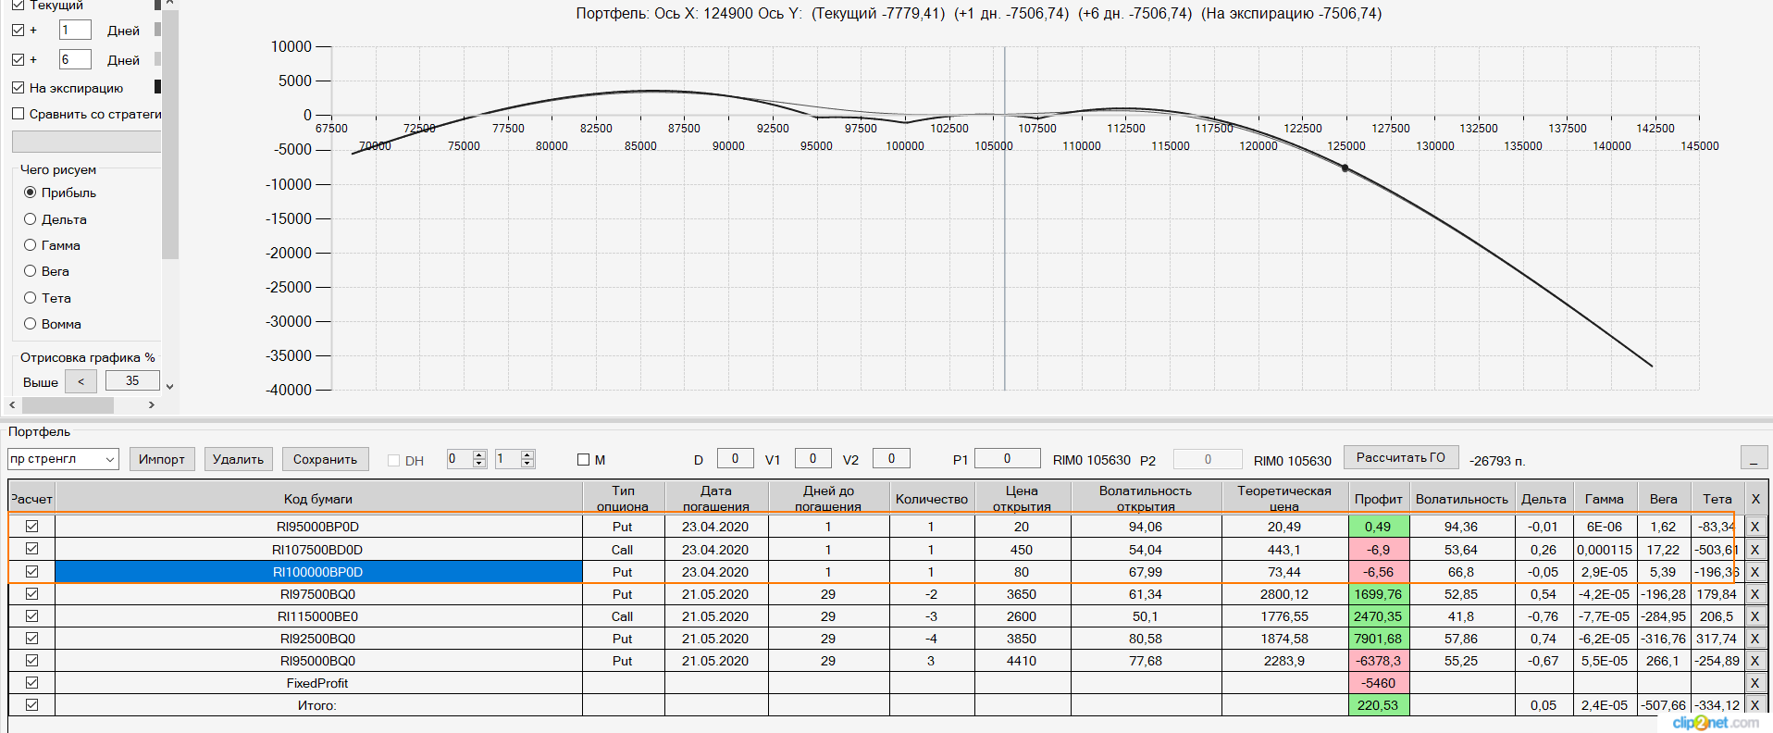Image resolution: width=1773 pixels, height=733 pixels.
Task: Click the V2 input field
Action: point(891,459)
